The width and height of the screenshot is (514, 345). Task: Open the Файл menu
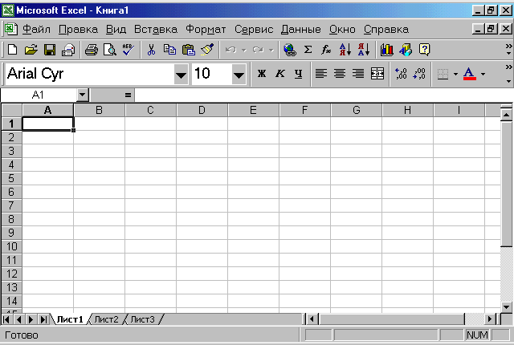click(36, 30)
